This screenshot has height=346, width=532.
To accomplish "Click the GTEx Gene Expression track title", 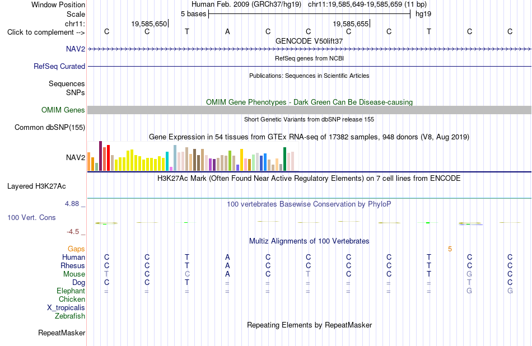I will 309,137.
